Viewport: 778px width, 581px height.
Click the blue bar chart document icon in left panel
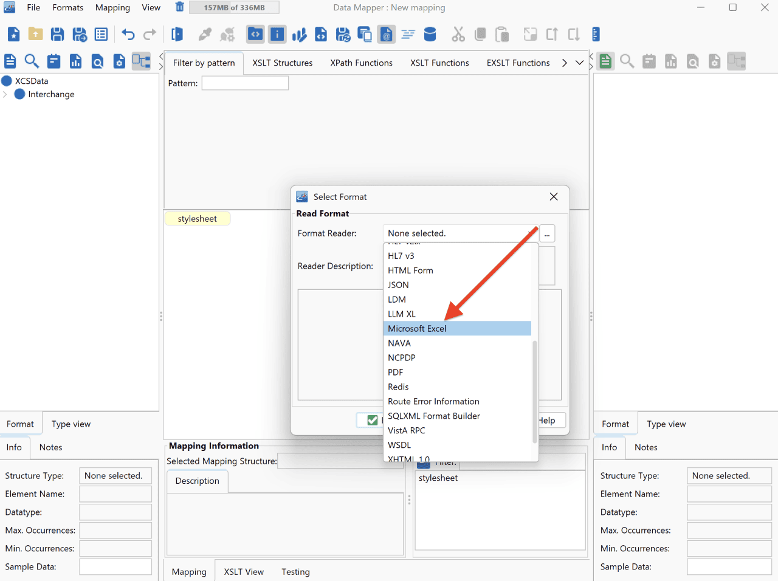(75, 61)
